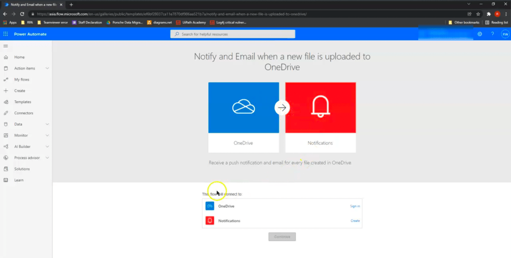Click the Home icon in sidebar

pyautogui.click(x=6, y=57)
